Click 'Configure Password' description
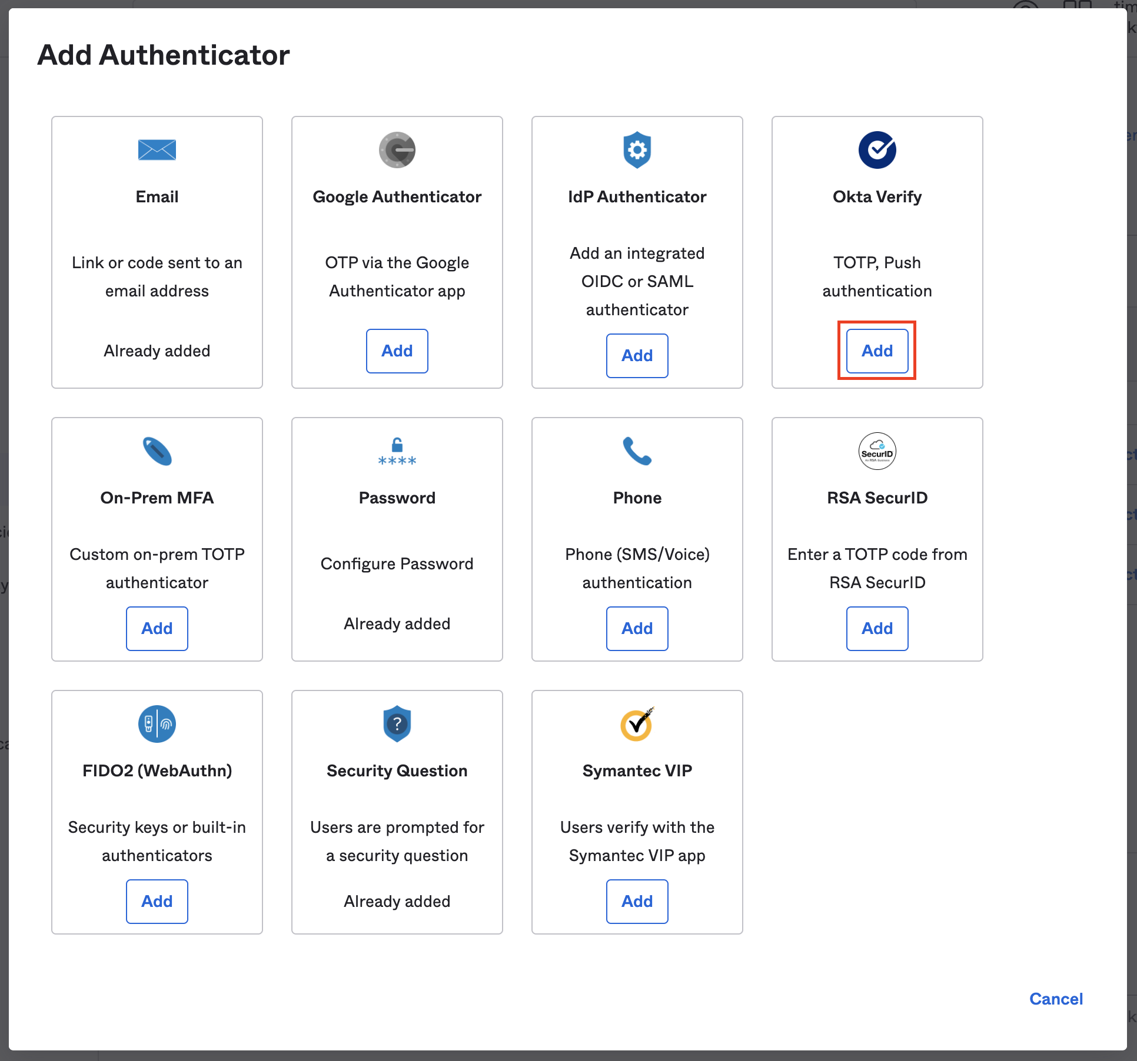This screenshot has height=1061, width=1137. pos(397,564)
